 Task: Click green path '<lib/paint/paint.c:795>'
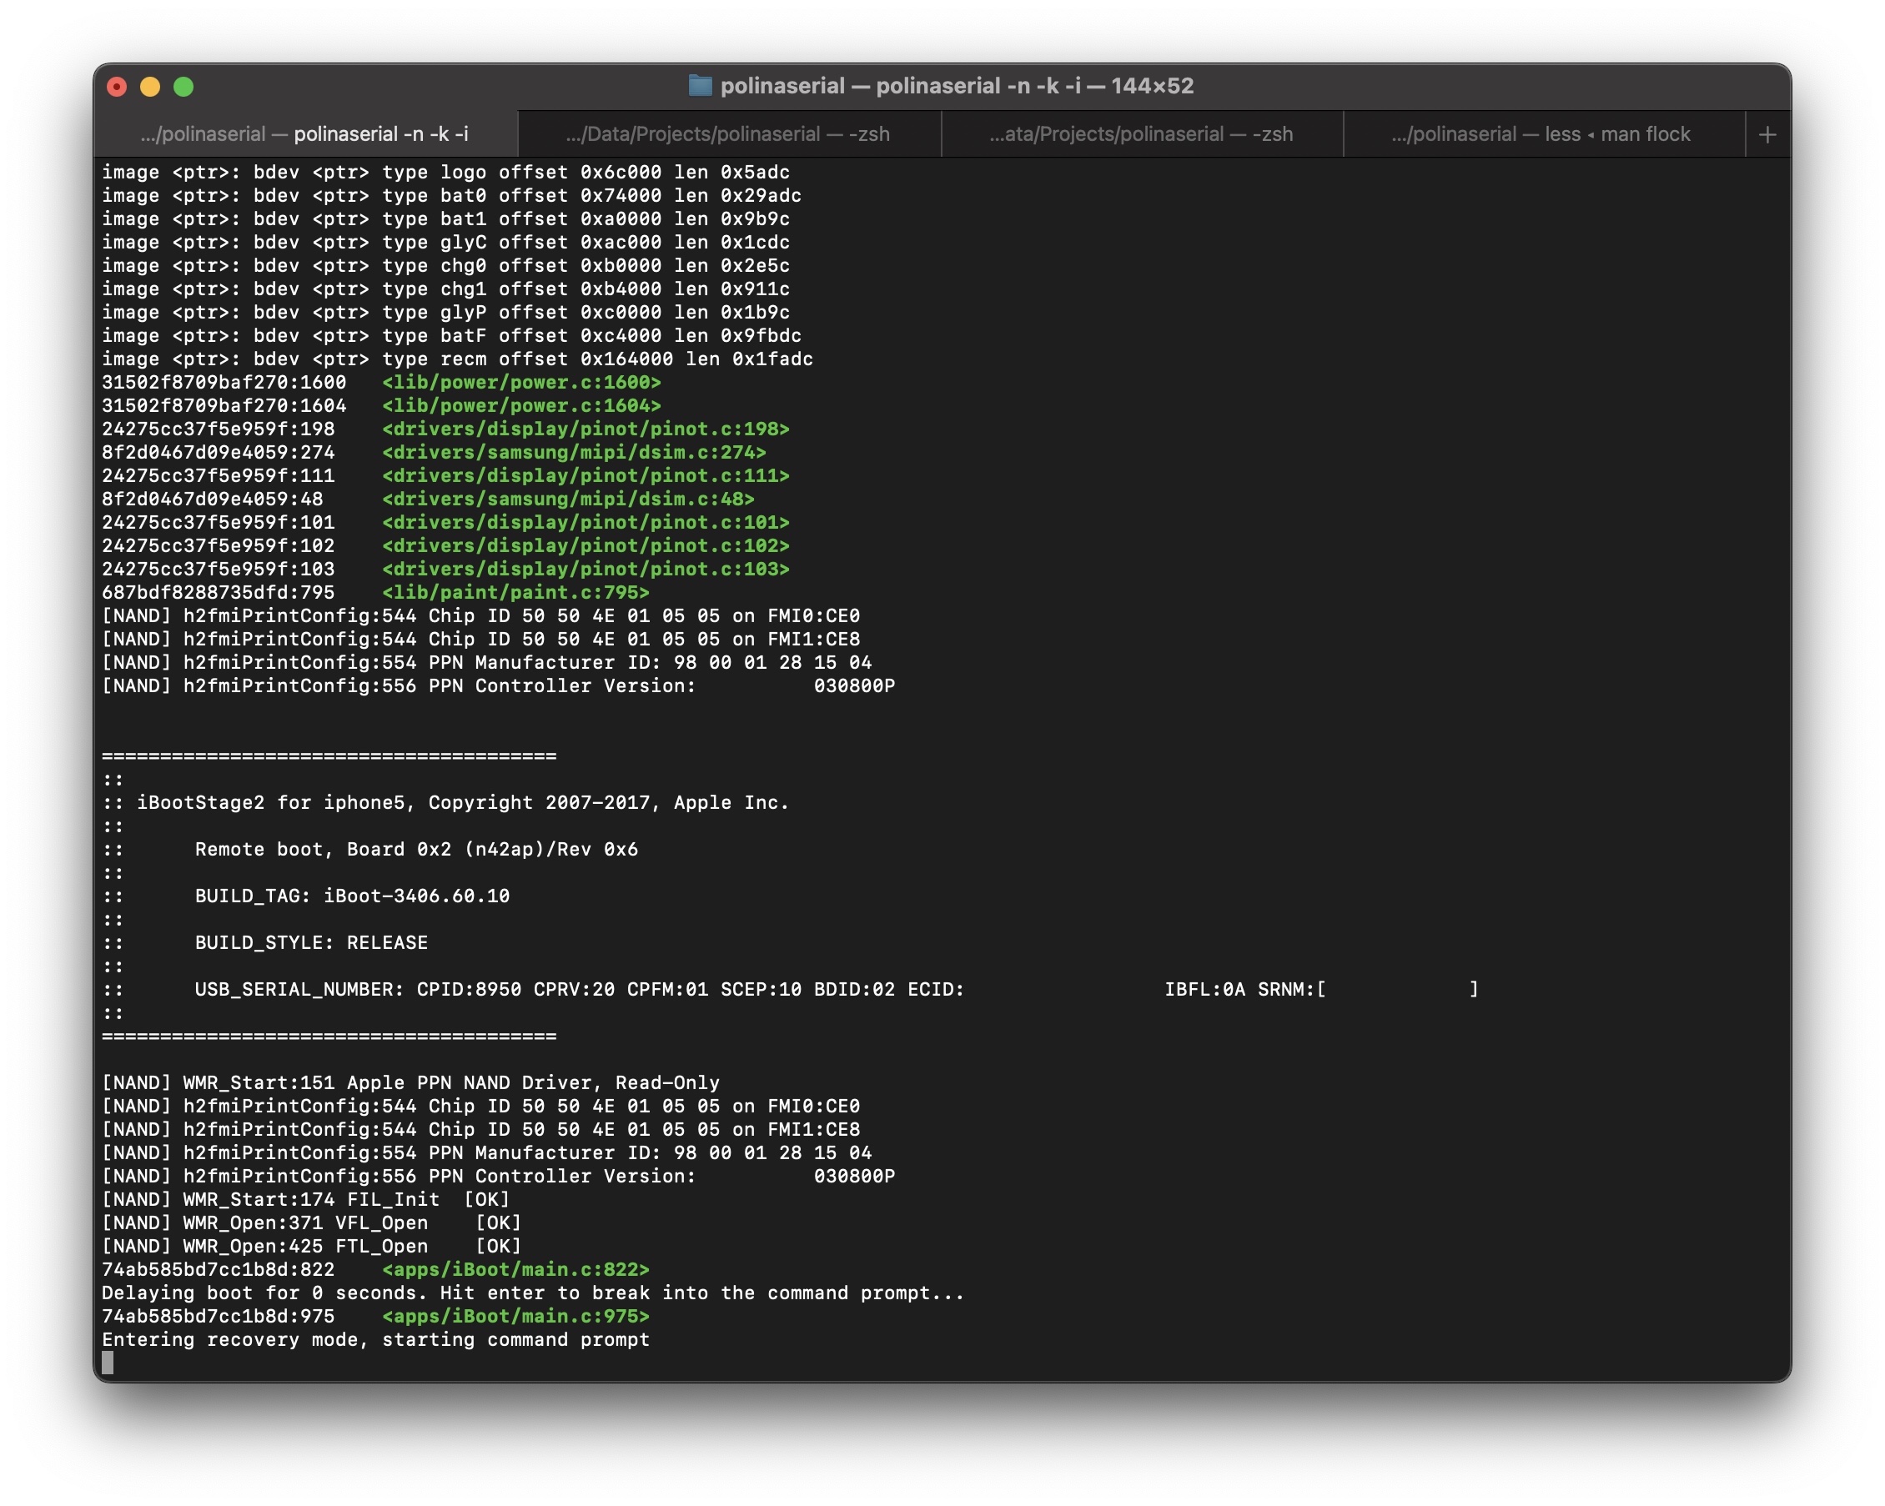click(515, 593)
